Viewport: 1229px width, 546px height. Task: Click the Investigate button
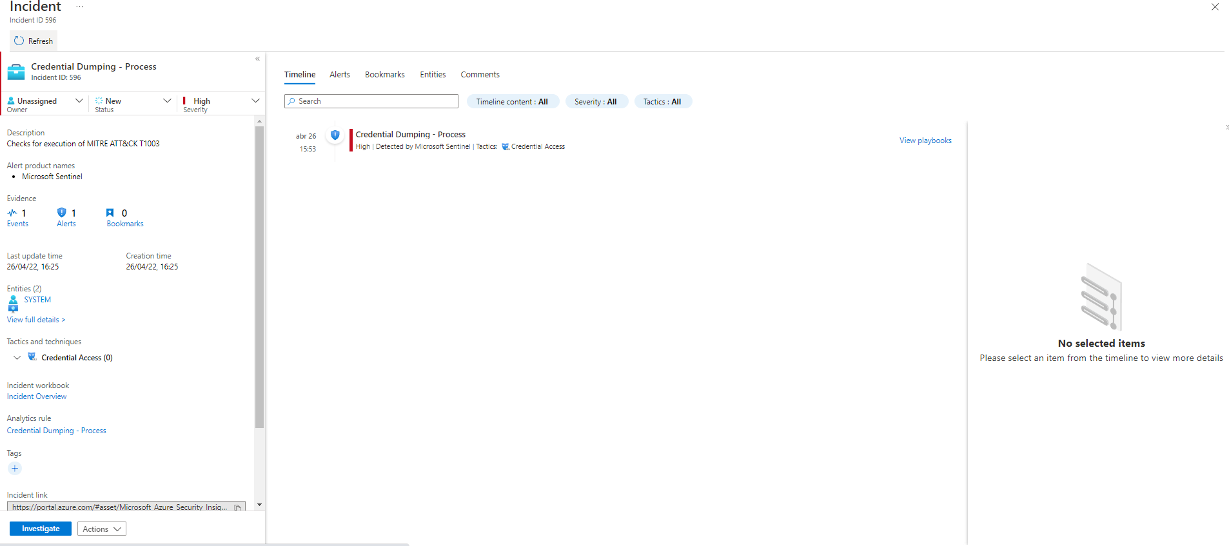[x=41, y=529]
